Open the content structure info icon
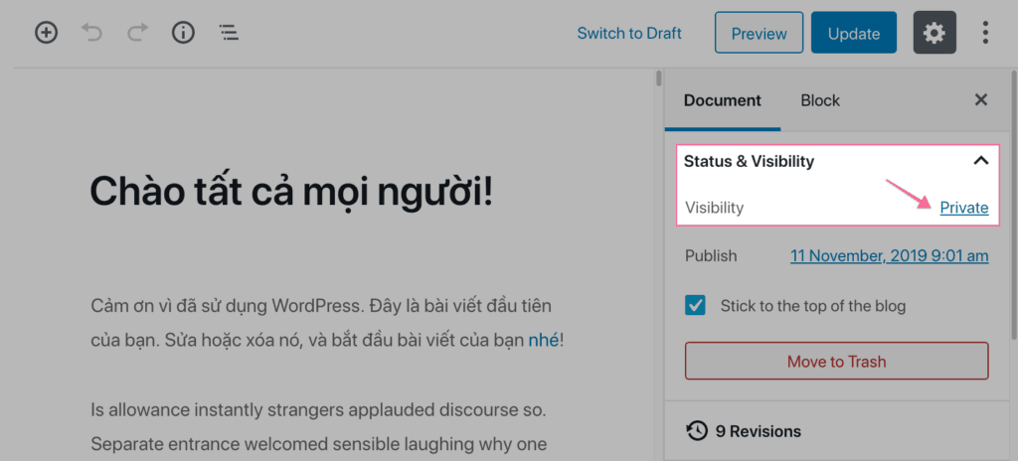 183,33
